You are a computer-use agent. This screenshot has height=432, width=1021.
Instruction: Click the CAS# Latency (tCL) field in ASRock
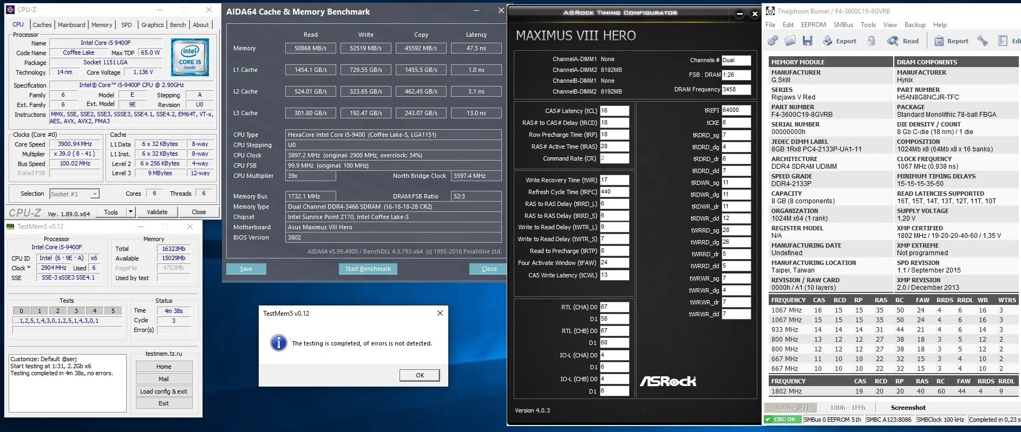click(614, 110)
